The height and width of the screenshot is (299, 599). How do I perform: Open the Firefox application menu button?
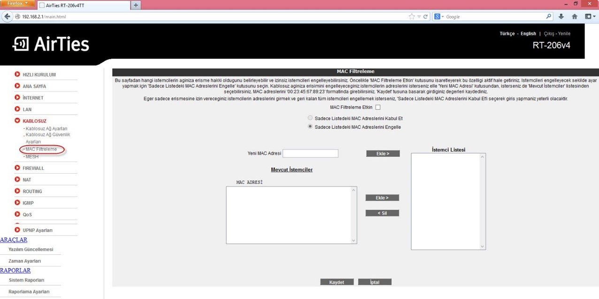click(x=17, y=4)
